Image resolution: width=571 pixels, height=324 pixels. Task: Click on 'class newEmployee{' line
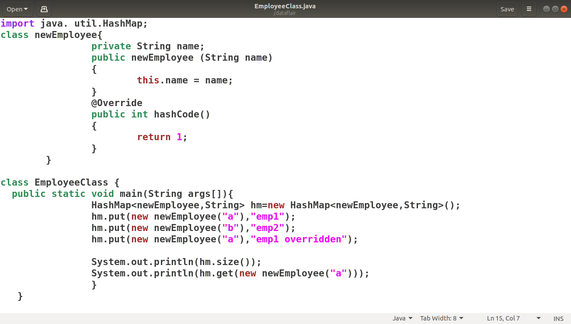(x=52, y=35)
